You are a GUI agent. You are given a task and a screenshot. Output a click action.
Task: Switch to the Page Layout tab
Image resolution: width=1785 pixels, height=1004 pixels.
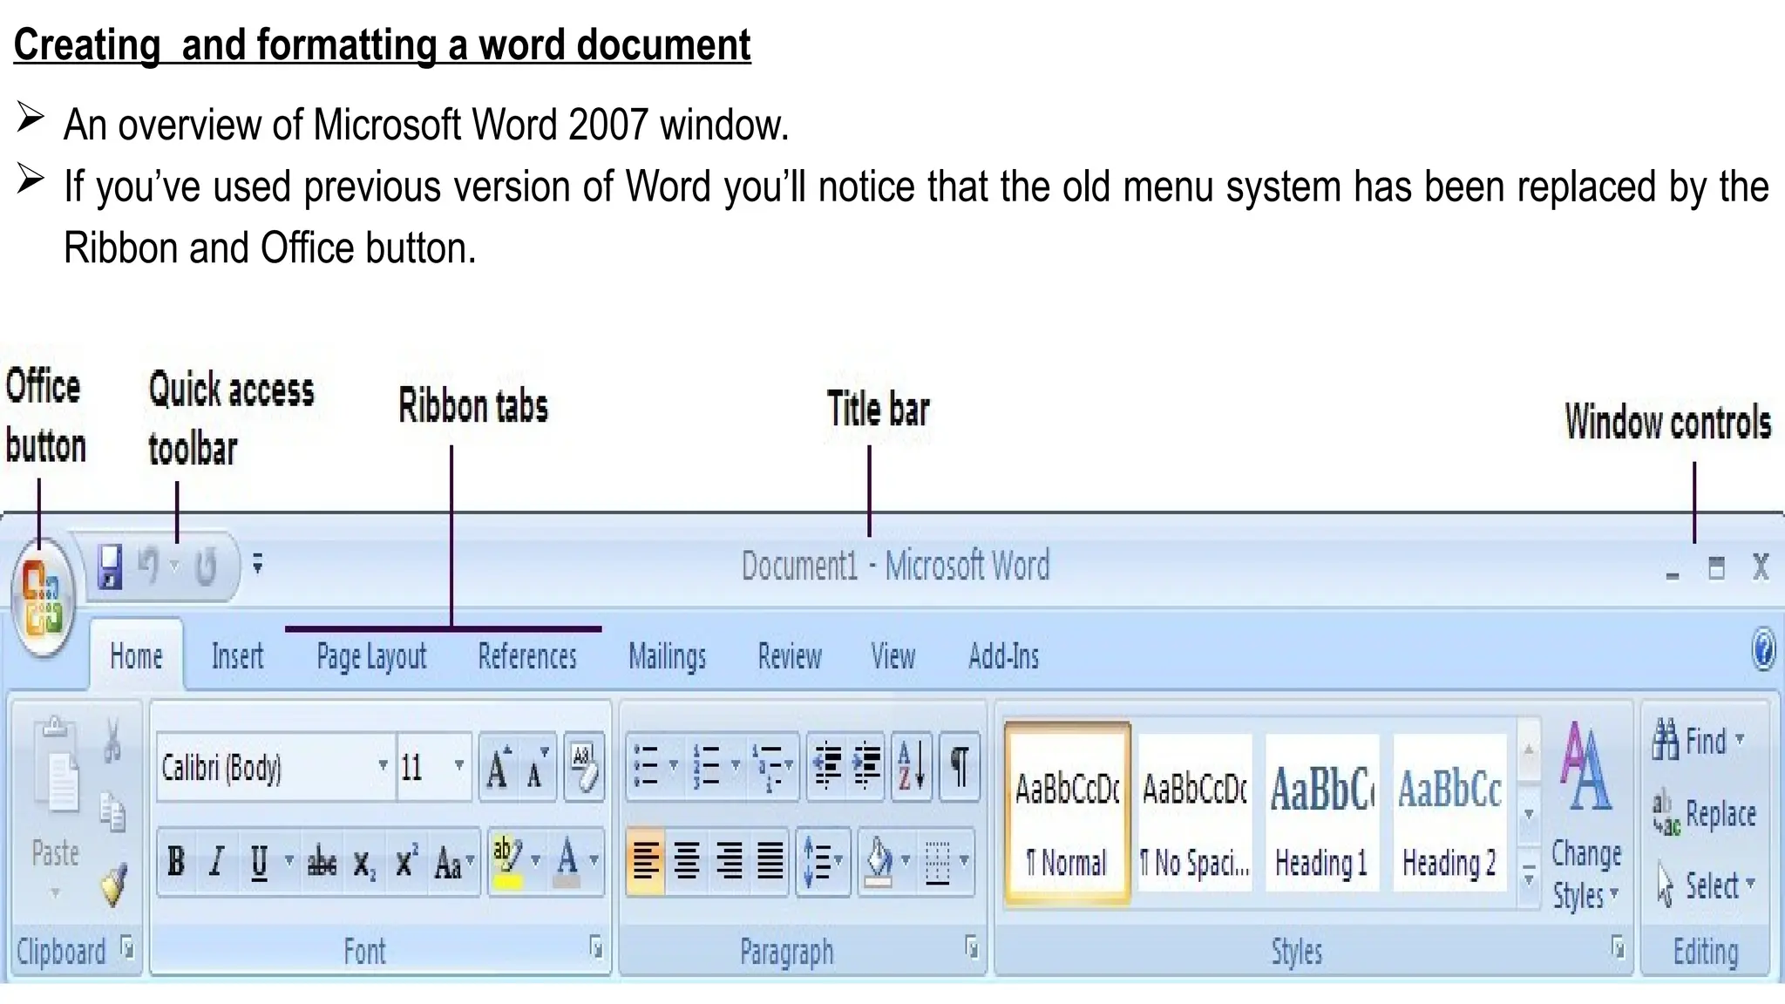point(371,656)
